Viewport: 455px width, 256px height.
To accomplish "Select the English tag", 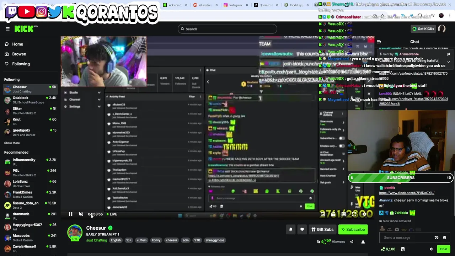I will [x=116, y=240].
